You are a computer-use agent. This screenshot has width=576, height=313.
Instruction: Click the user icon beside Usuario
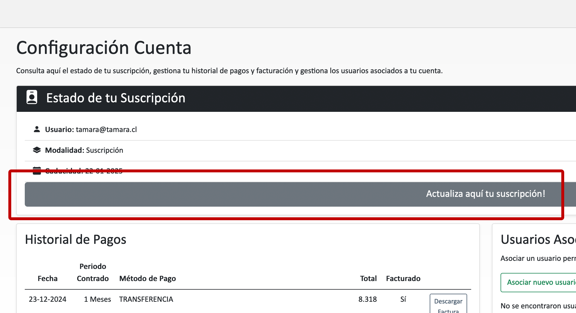coord(37,129)
